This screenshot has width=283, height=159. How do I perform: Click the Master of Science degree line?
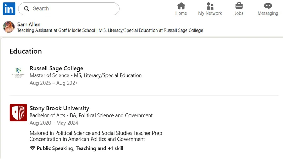pyautogui.click(x=86, y=75)
